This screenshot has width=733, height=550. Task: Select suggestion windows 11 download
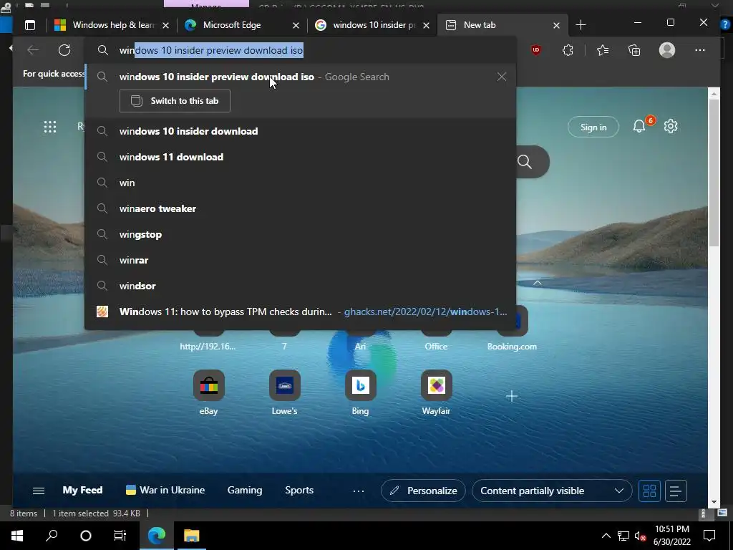(300, 157)
